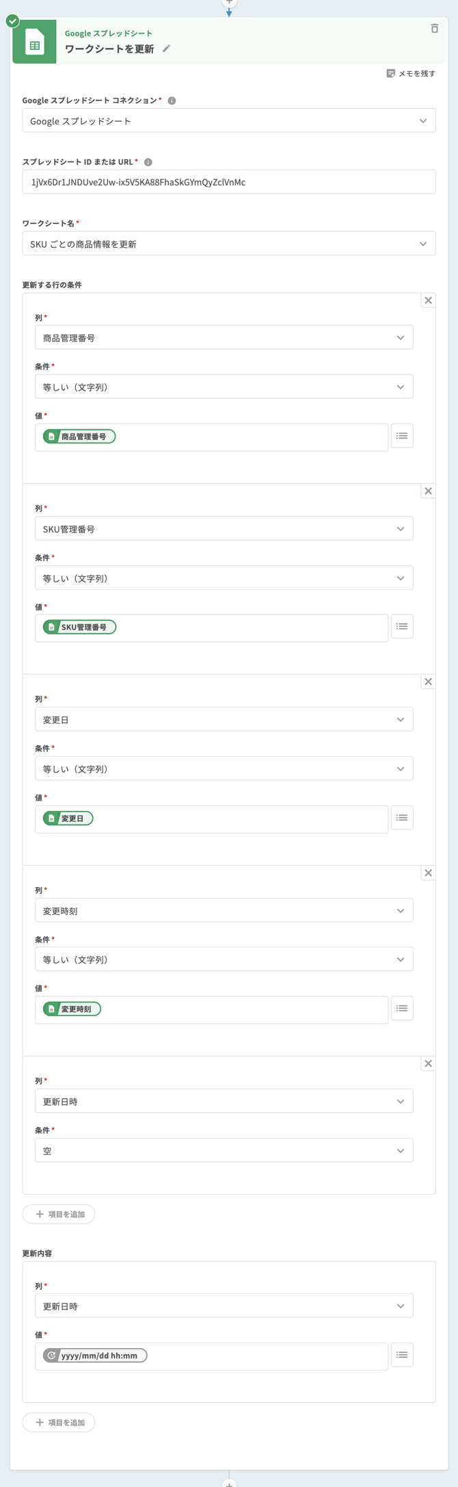Image resolution: width=458 pixels, height=1487 pixels.
Task: Expand the 変更時刻 column dropdown
Action: (x=224, y=911)
